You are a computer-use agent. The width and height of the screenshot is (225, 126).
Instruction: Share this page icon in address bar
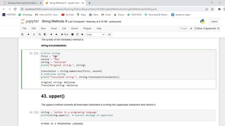[x=207, y=9]
